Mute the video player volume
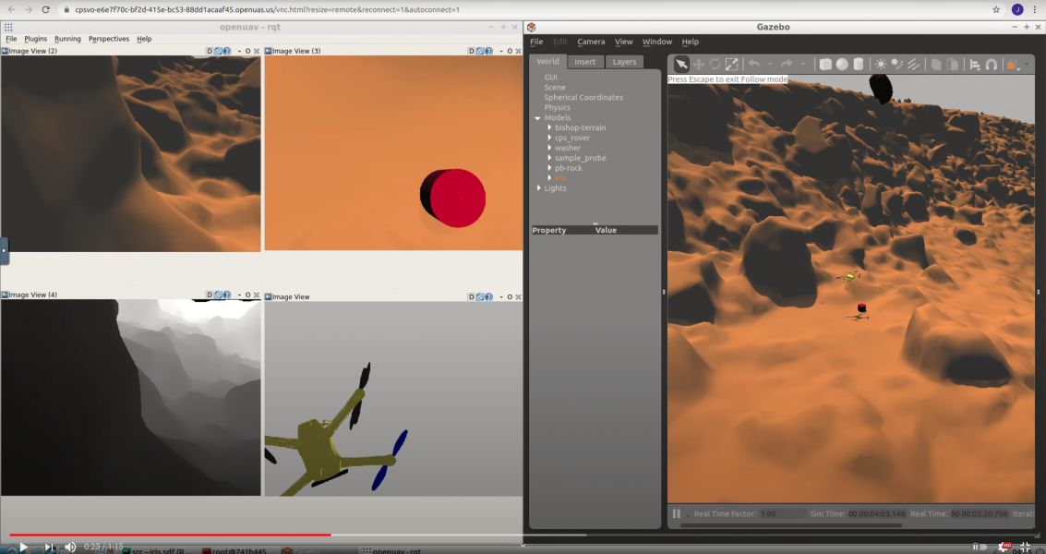Screen dimensions: 1046x554 pos(70,547)
